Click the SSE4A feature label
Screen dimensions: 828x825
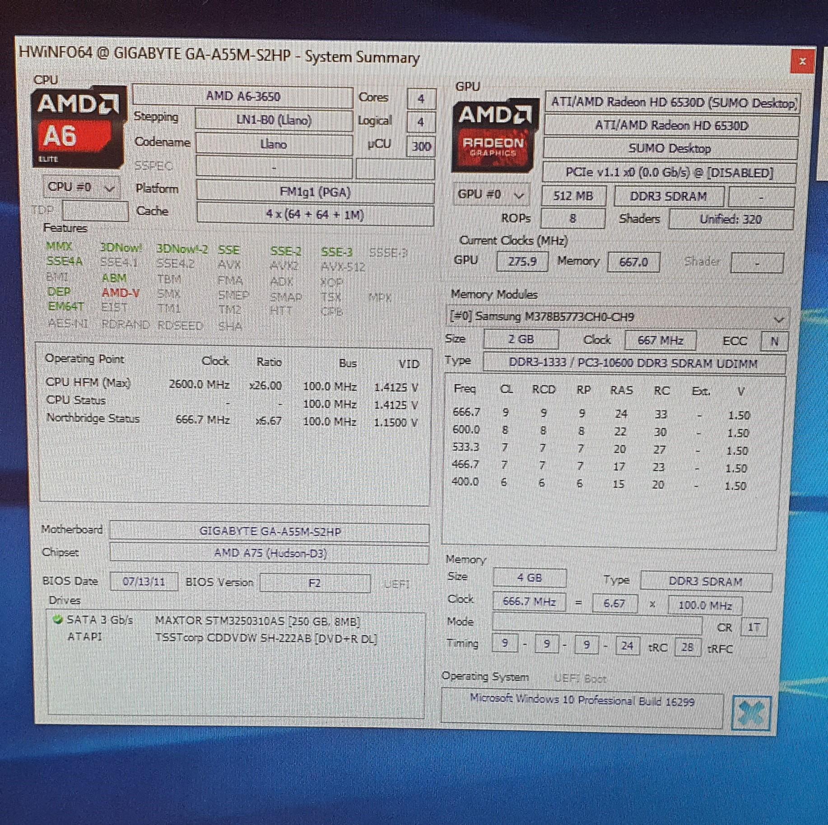[x=65, y=261]
